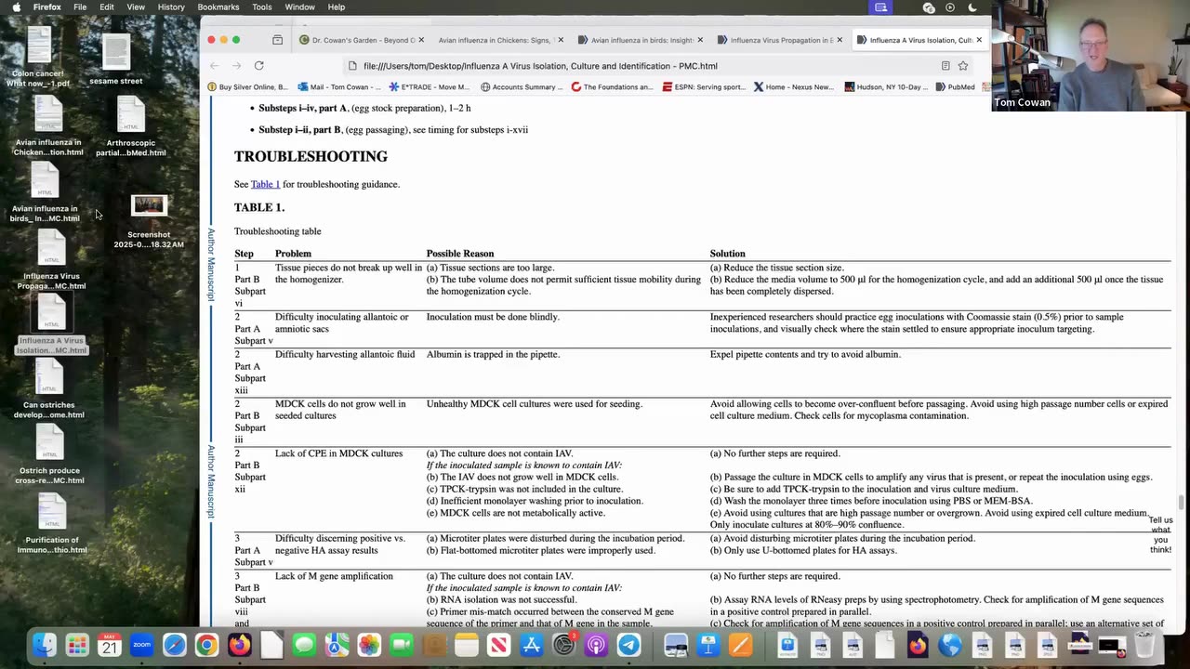Close the Avian influenza in Chickens tab

561,40
